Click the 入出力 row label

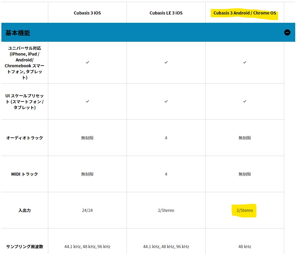coord(24,210)
